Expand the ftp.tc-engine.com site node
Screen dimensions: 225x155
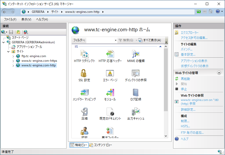[13, 56]
